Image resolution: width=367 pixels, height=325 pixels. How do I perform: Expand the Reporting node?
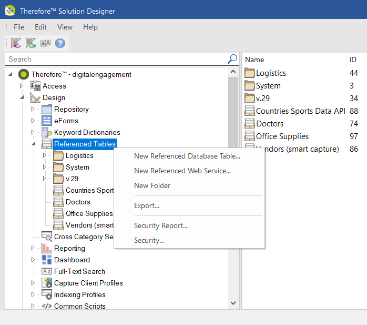coord(33,248)
